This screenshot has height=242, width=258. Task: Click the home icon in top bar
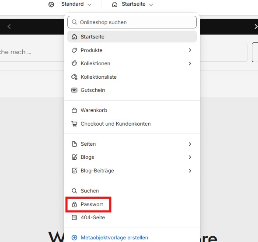pyautogui.click(x=115, y=4)
